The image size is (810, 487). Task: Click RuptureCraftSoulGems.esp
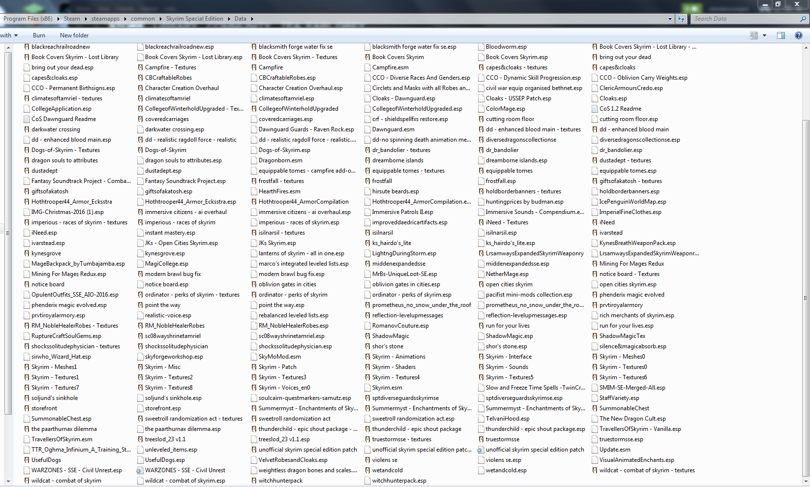coord(66,336)
